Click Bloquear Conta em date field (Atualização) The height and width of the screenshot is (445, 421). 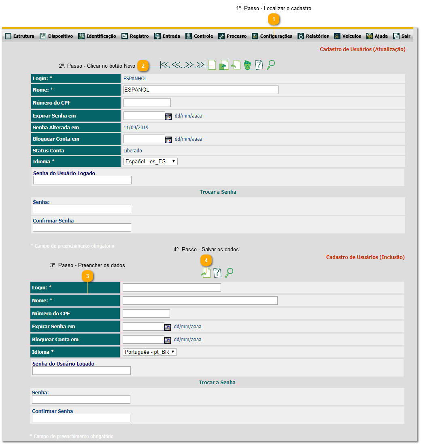point(144,139)
